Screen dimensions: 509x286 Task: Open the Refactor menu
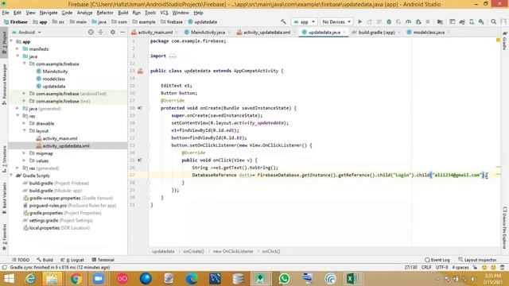[105, 13]
